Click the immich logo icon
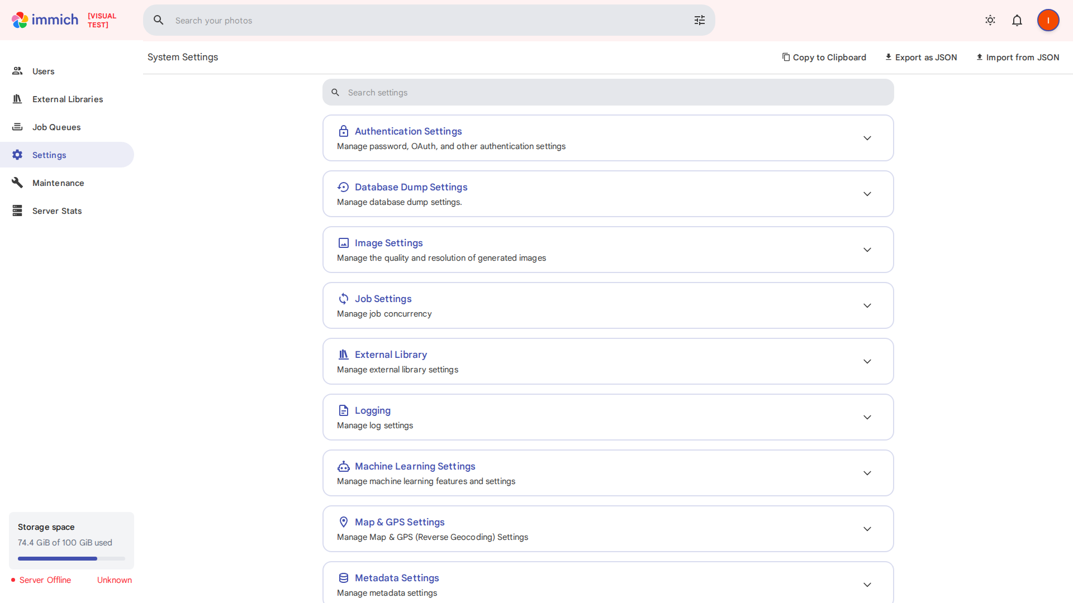1073x603 pixels. coord(20,20)
